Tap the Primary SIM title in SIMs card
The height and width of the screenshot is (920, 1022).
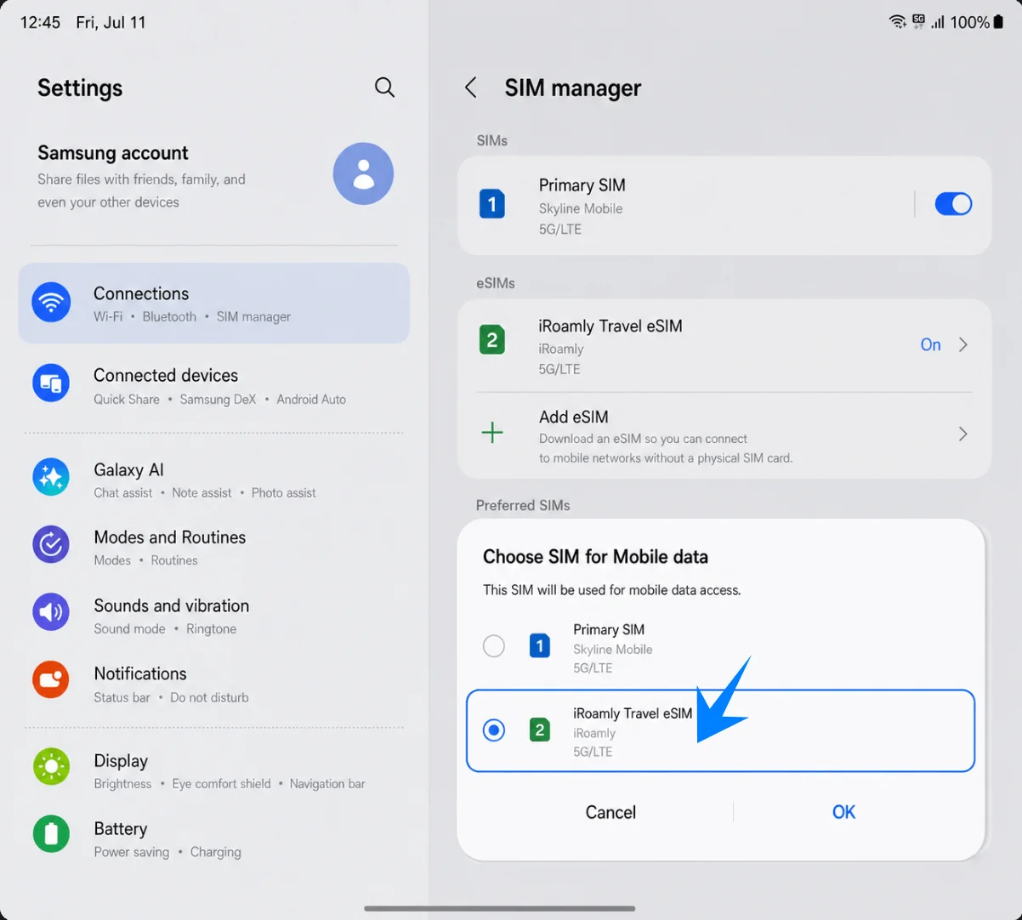[582, 185]
